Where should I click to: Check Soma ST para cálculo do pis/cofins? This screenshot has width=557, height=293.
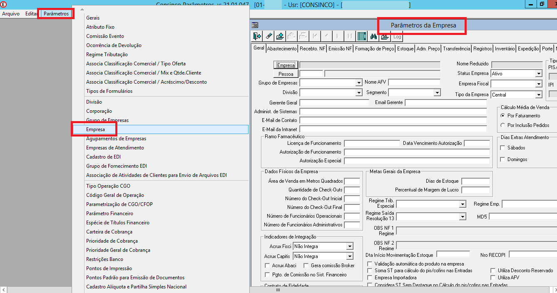coord(370,271)
